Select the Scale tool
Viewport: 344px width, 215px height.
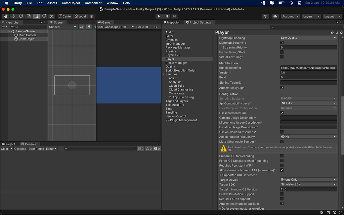coord(29,16)
